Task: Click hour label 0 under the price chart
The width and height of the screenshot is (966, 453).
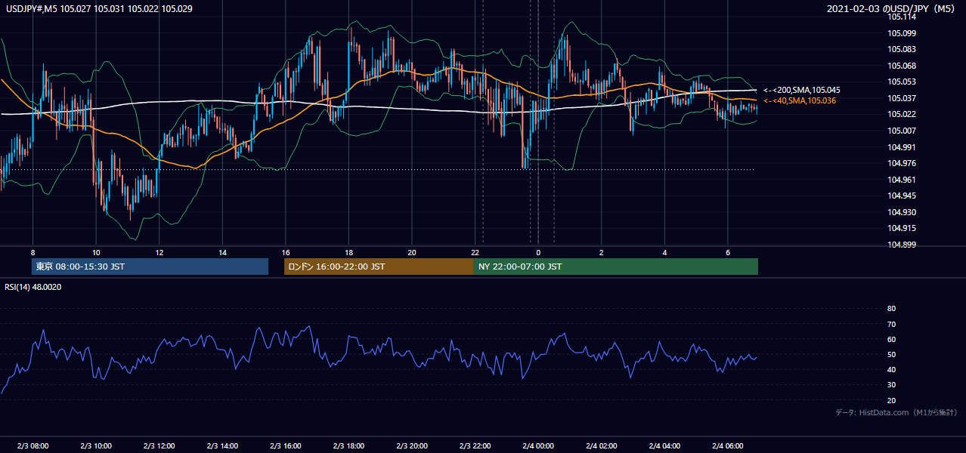Action: pos(538,252)
